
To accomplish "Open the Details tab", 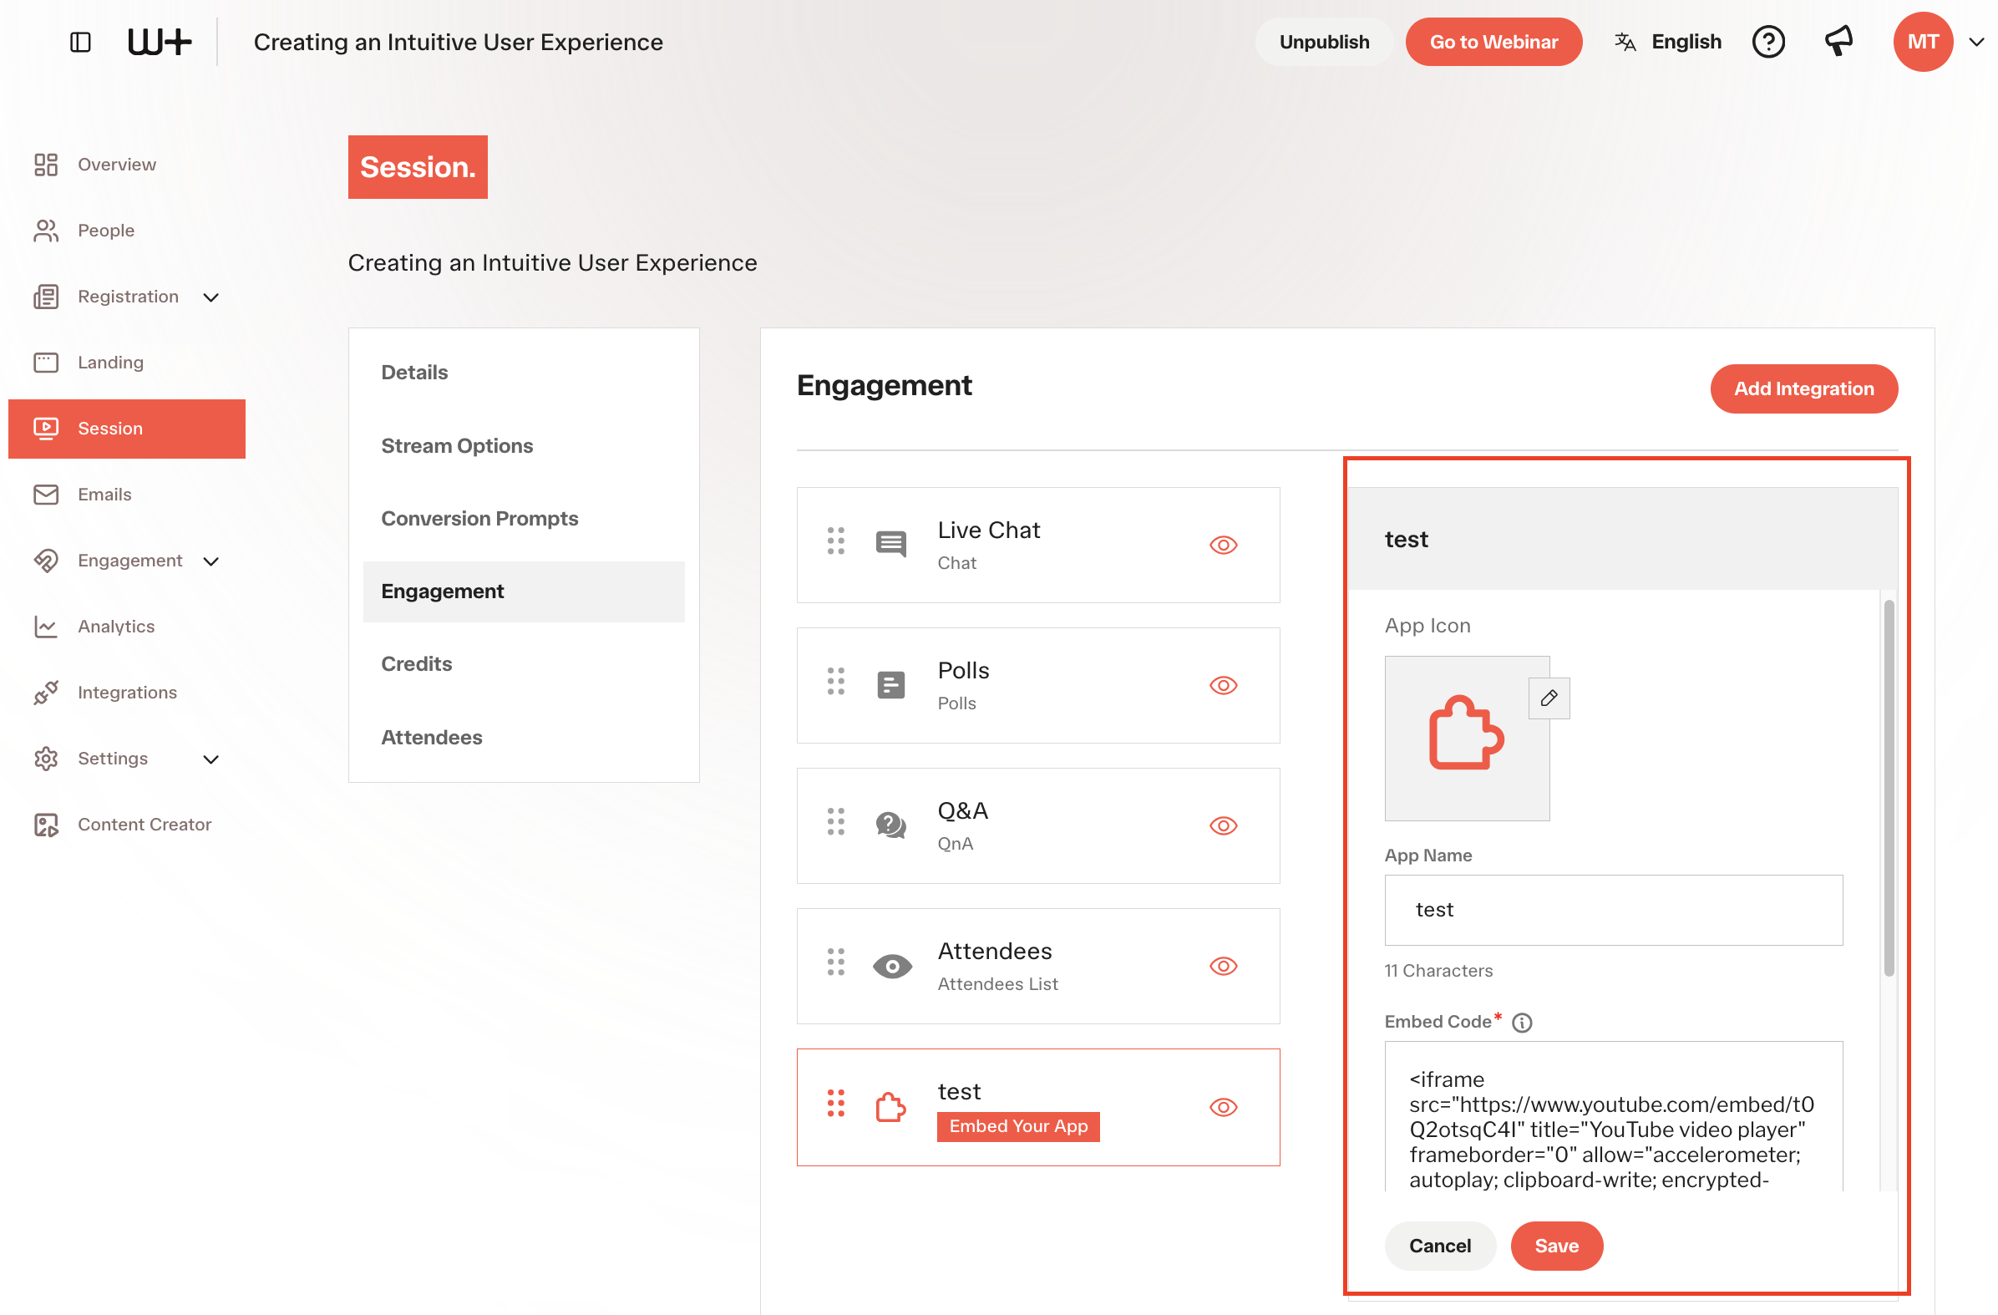I will pyautogui.click(x=524, y=372).
